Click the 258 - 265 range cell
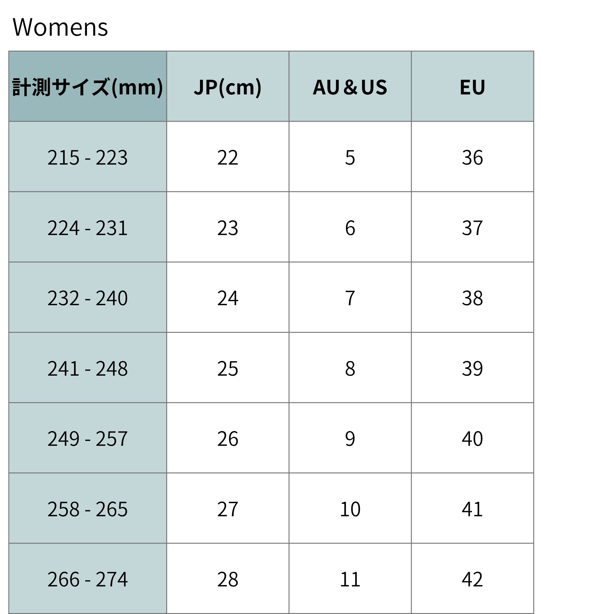The width and height of the screenshot is (614, 614). pos(88,508)
